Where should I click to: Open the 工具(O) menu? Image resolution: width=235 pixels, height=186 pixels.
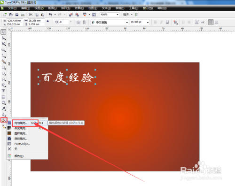133,8
